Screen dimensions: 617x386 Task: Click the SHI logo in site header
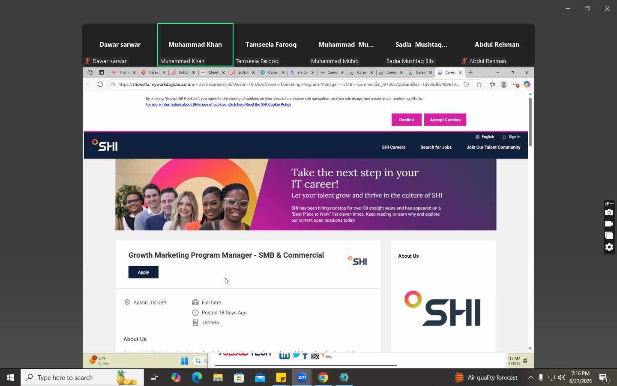105,145
